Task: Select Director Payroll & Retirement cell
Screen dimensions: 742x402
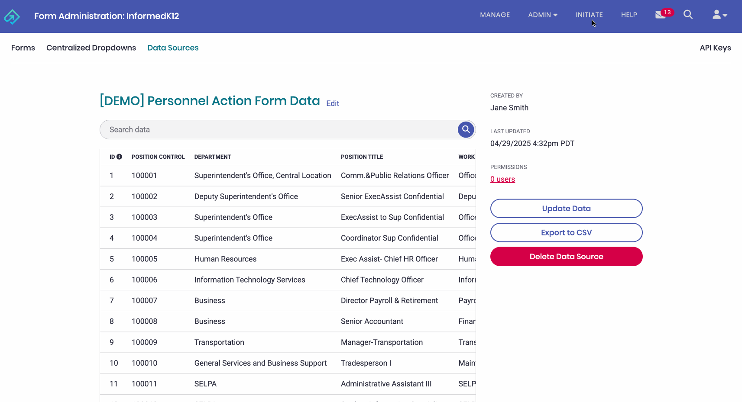Action: click(389, 301)
